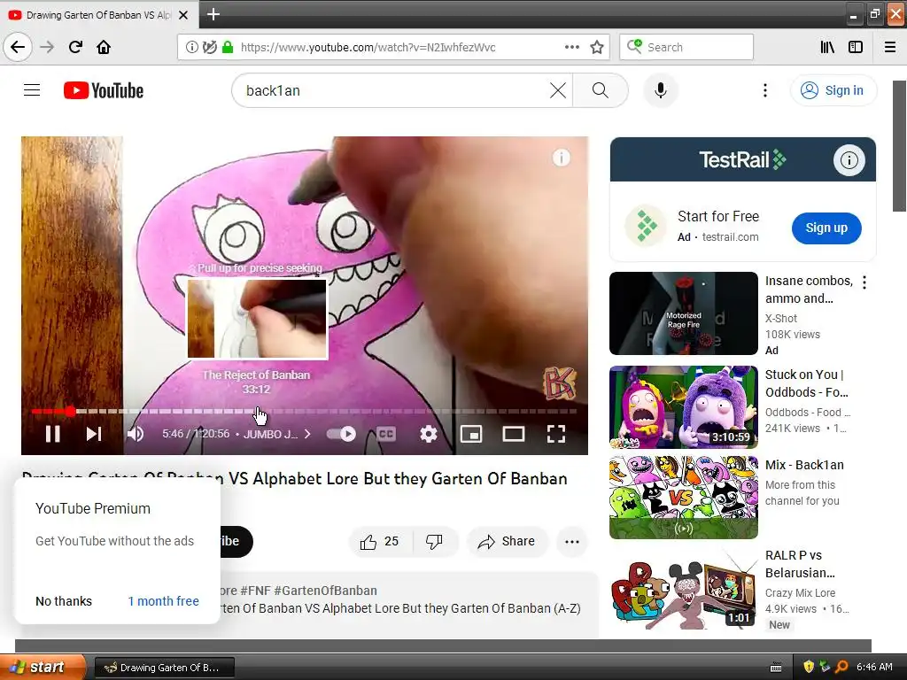Close Drawing Garten Of Banban tab
907x680 pixels.
pos(183,15)
